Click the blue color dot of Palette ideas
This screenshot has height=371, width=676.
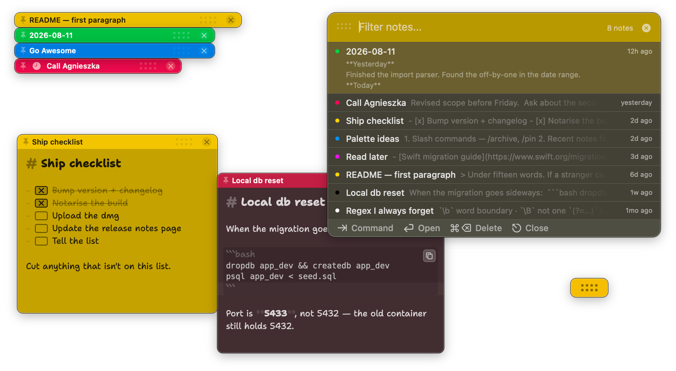[x=337, y=139]
